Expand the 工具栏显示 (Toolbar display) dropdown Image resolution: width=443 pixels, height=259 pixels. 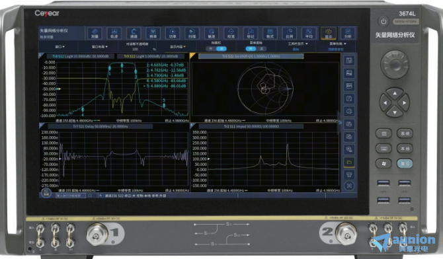[x=298, y=44]
